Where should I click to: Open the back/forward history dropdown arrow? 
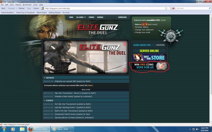click(17, 8)
